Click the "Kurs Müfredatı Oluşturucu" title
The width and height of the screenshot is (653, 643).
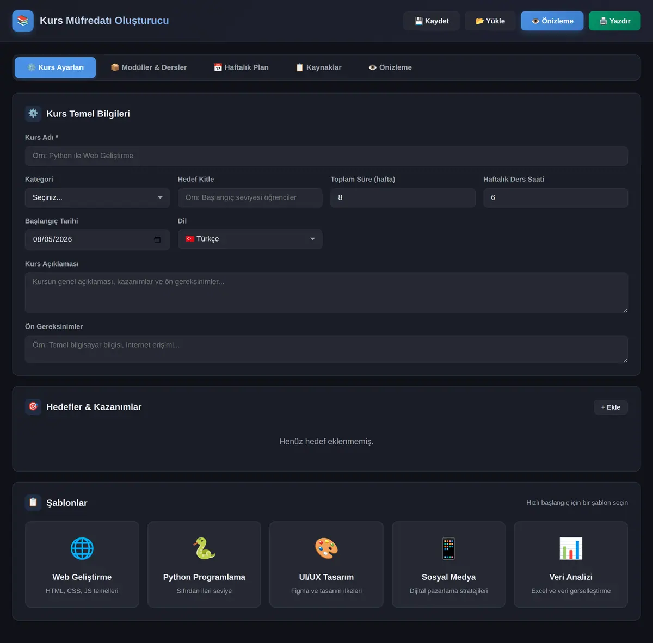click(x=104, y=21)
